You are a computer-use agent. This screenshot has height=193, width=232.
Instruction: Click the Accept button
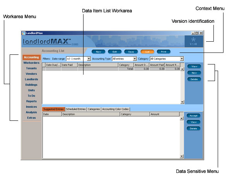click(193, 116)
